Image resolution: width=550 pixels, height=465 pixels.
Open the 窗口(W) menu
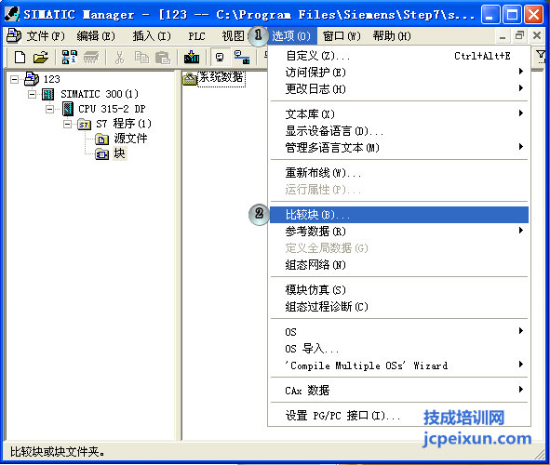tap(342, 35)
